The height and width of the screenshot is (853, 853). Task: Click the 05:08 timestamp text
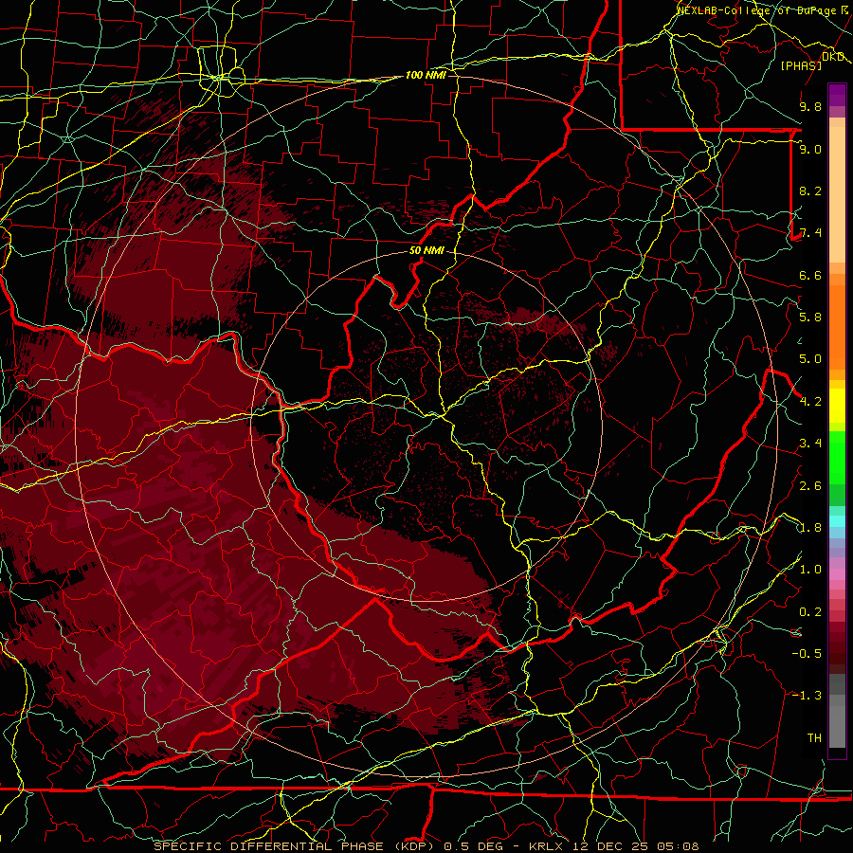click(677, 846)
